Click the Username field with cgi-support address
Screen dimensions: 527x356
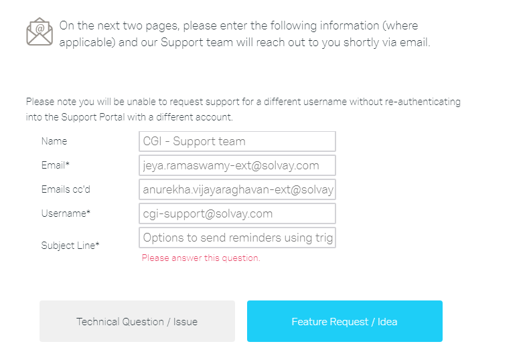(237, 214)
